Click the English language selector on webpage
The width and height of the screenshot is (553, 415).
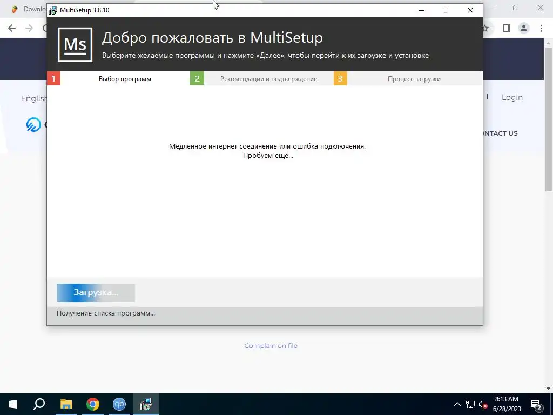click(34, 98)
